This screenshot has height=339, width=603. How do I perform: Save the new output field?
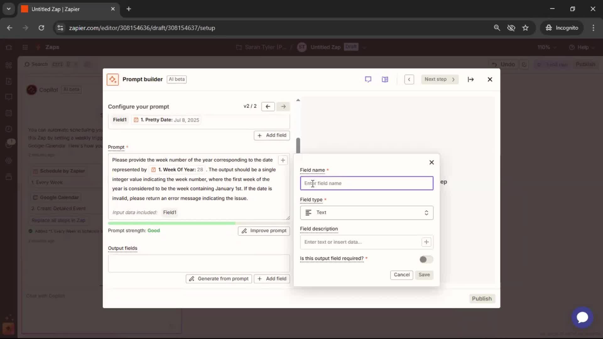coord(424,275)
